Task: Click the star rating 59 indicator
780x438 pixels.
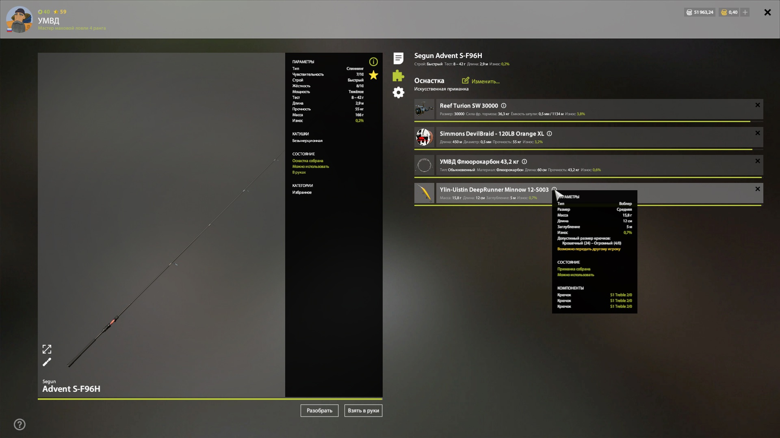Action: (x=60, y=12)
